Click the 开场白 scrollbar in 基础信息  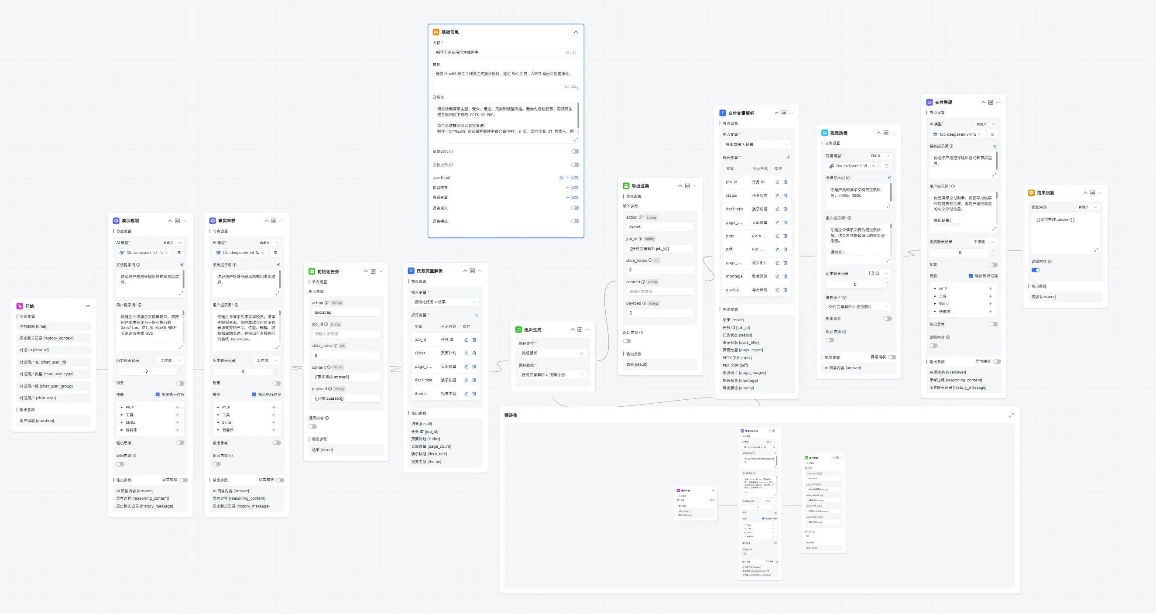pyautogui.click(x=579, y=115)
